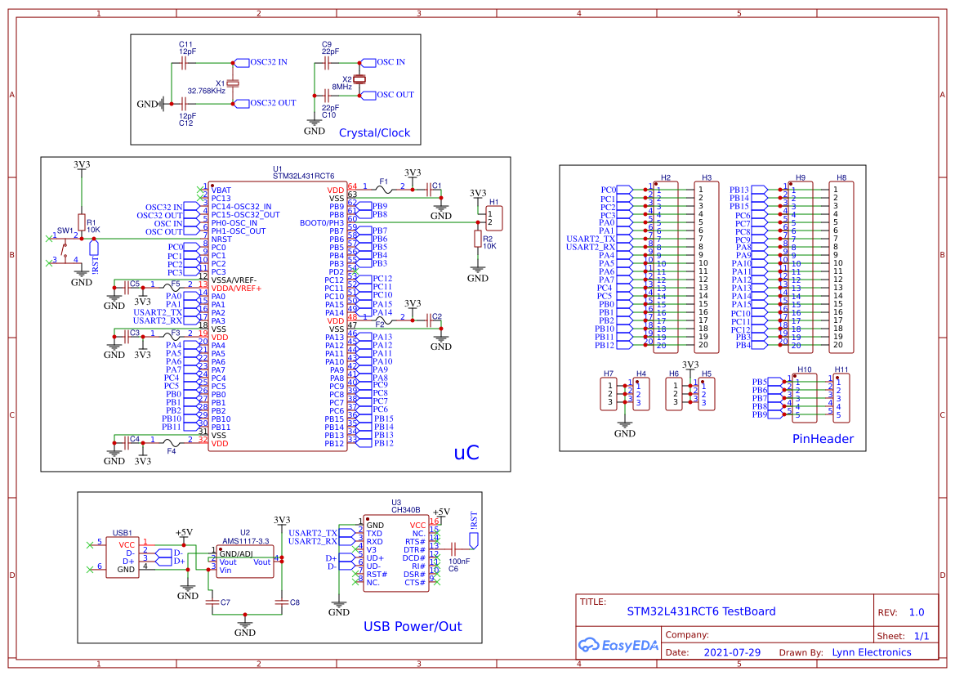Click 'Lynn Electronics' drawn-by value
This screenshot has width=955, height=676.
pos(872,652)
